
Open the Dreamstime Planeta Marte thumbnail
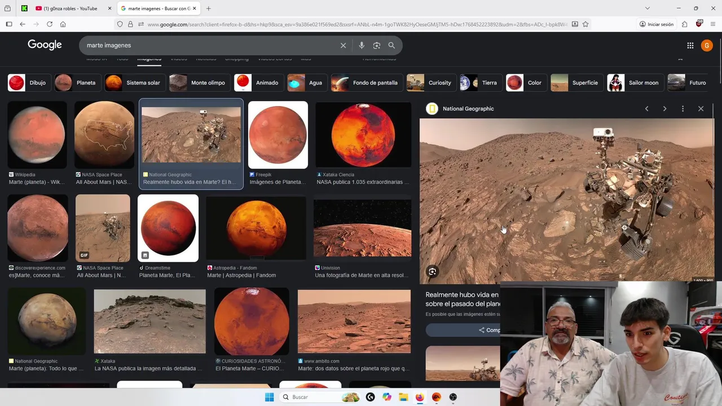click(x=168, y=228)
